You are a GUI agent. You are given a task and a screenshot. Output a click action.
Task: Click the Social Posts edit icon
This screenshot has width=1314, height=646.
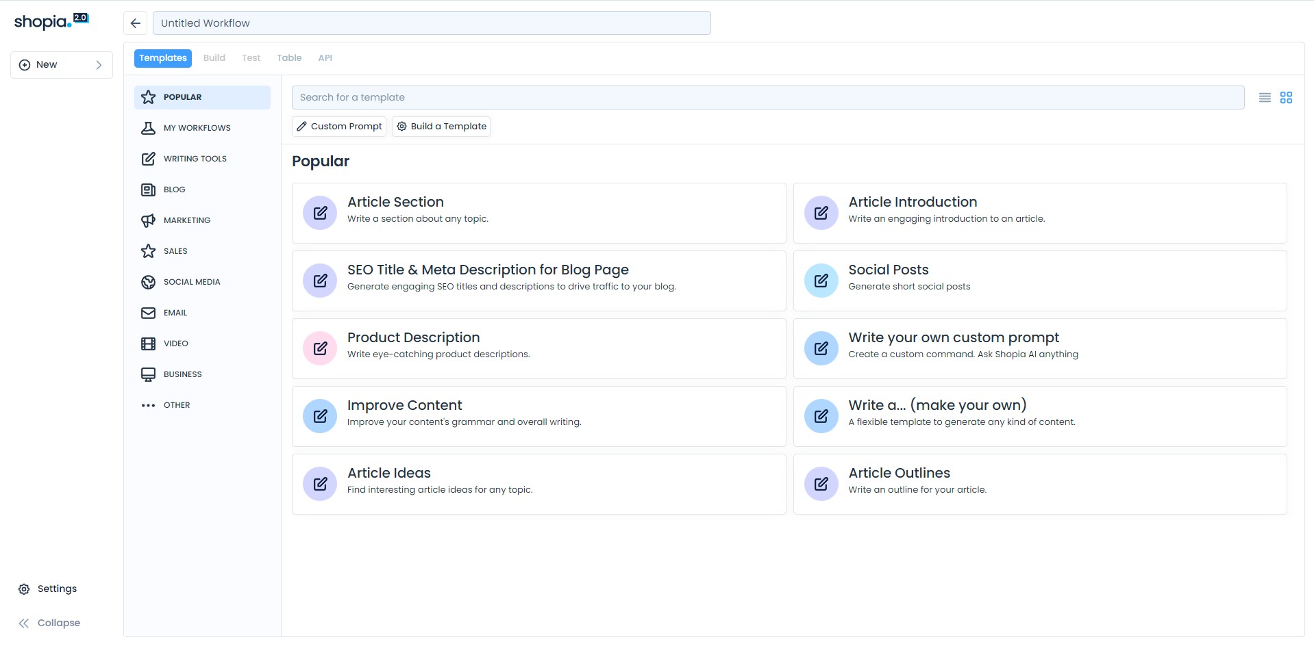pyautogui.click(x=821, y=281)
